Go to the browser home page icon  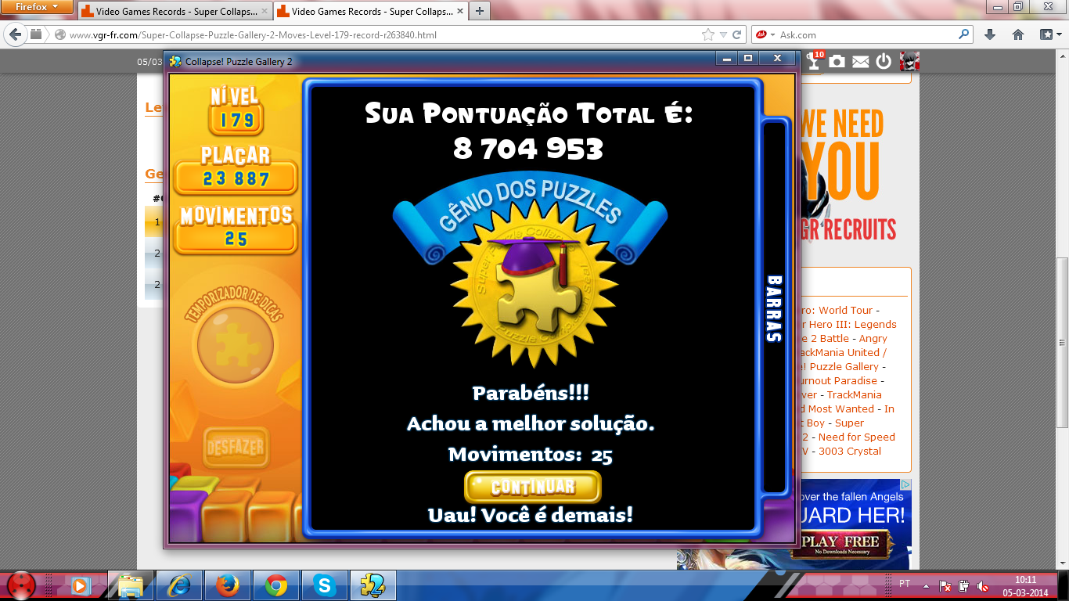point(1018,34)
